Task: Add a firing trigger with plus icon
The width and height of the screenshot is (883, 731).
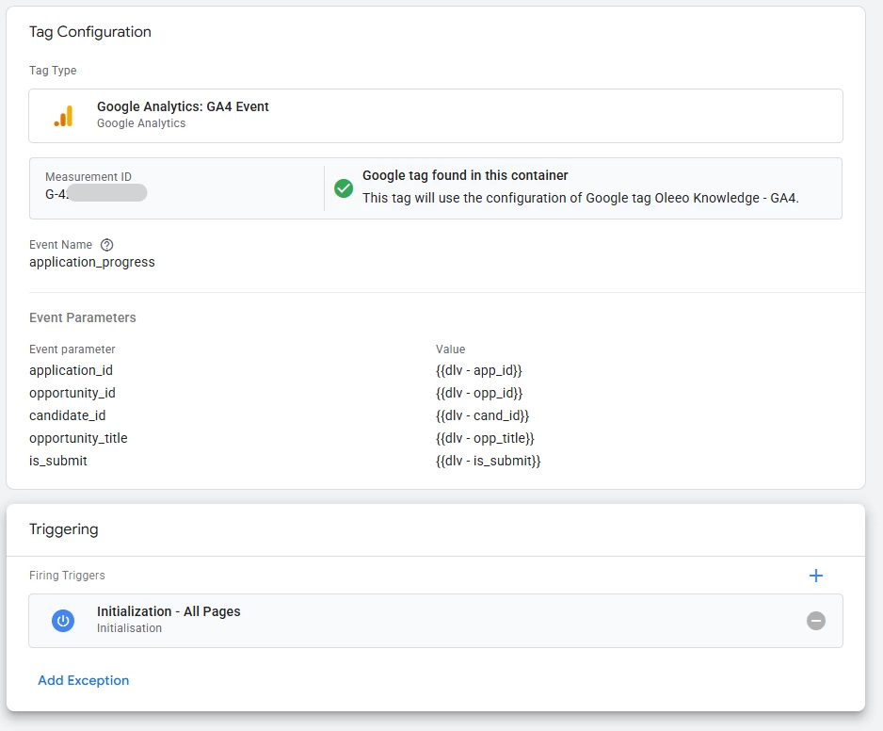Action: coord(816,576)
